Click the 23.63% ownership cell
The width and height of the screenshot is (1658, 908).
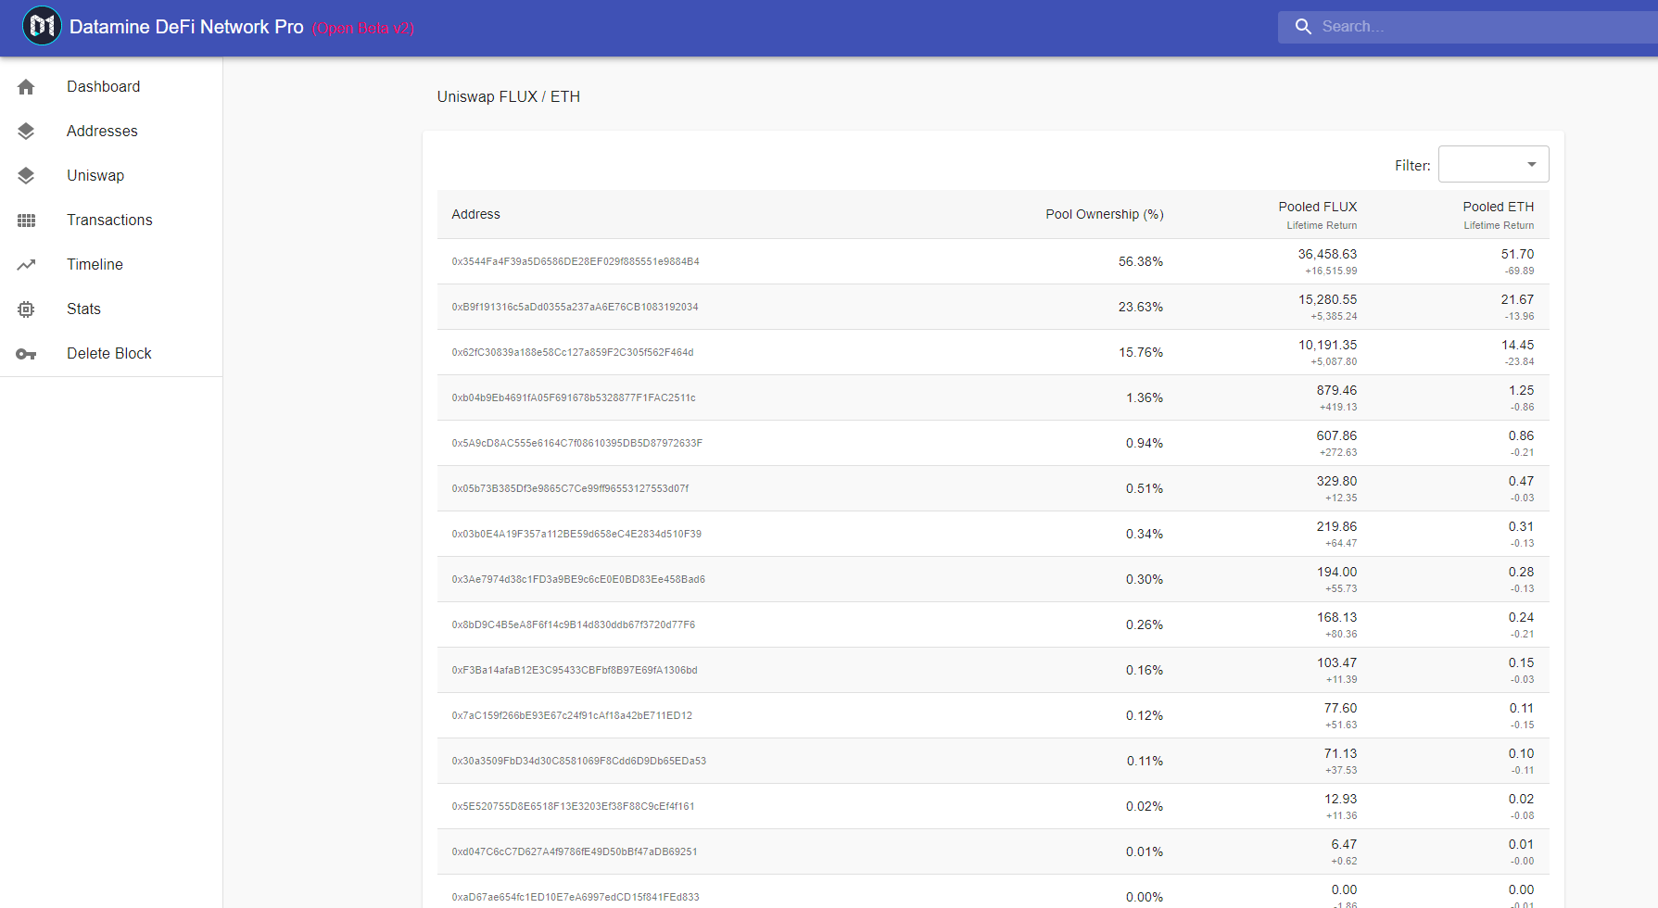[1140, 307]
